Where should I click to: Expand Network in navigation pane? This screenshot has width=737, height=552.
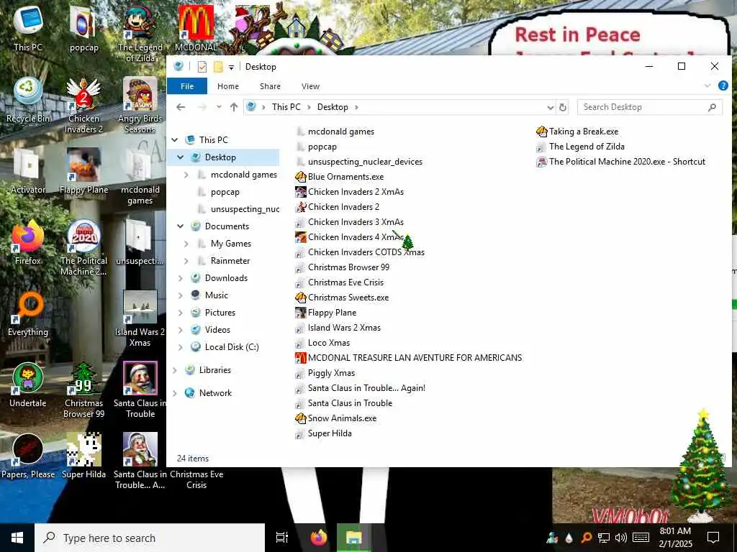(175, 393)
